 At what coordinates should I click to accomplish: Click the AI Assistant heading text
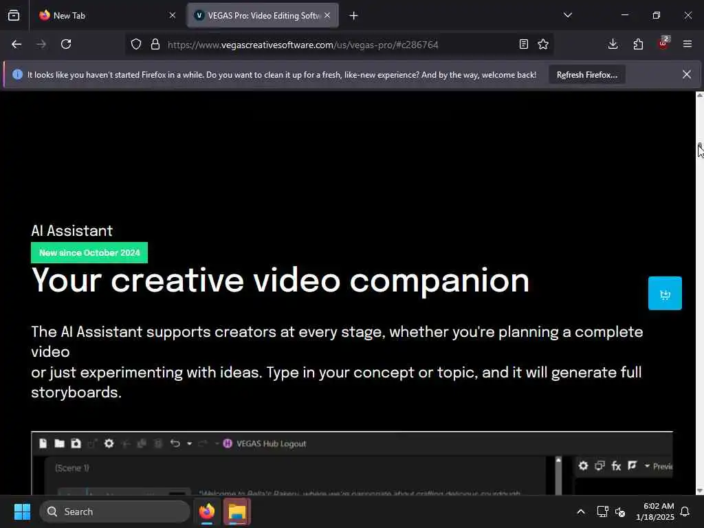tap(71, 231)
